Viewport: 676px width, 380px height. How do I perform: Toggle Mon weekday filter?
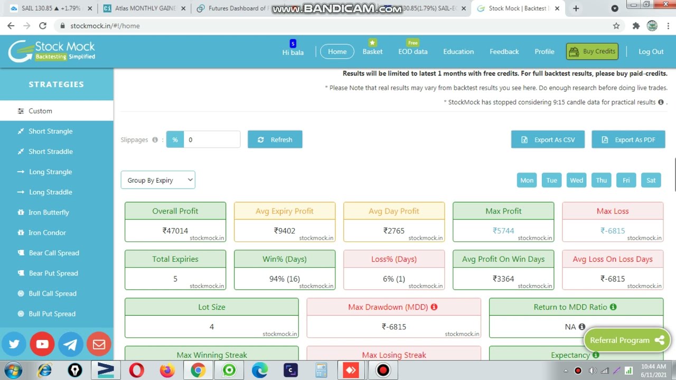point(527,180)
